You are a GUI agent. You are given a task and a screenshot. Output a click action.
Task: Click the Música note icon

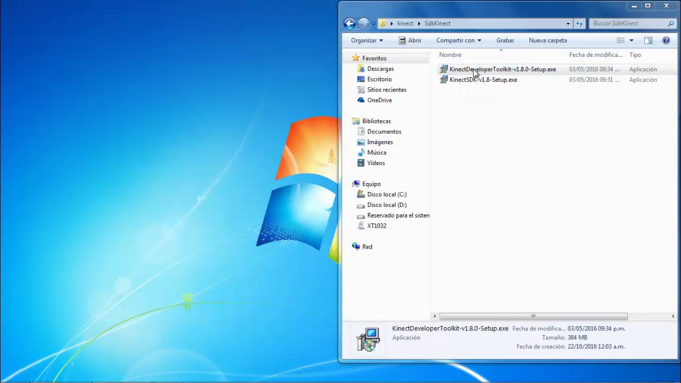coord(361,153)
